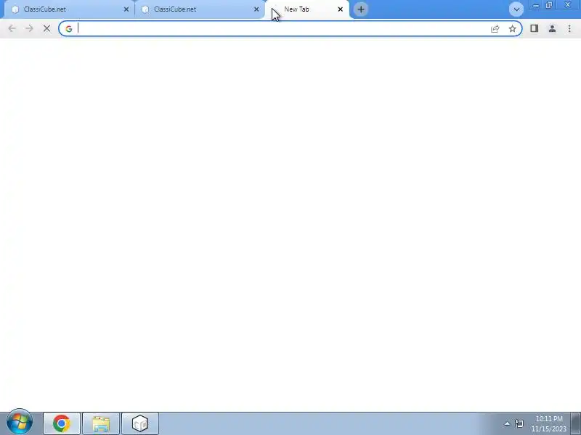Open File Explorer from taskbar
The width and height of the screenshot is (581, 435).
(101, 423)
